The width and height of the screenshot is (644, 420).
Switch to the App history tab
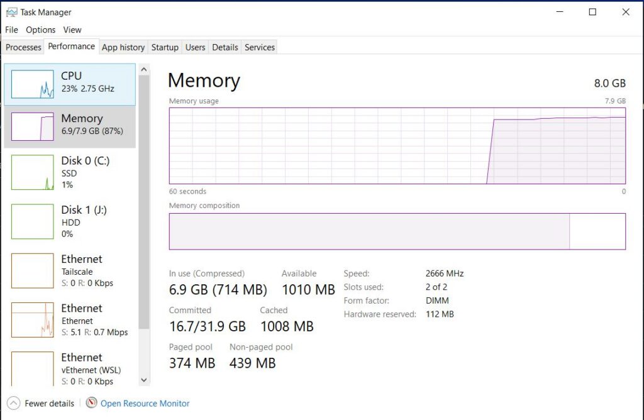pos(123,47)
